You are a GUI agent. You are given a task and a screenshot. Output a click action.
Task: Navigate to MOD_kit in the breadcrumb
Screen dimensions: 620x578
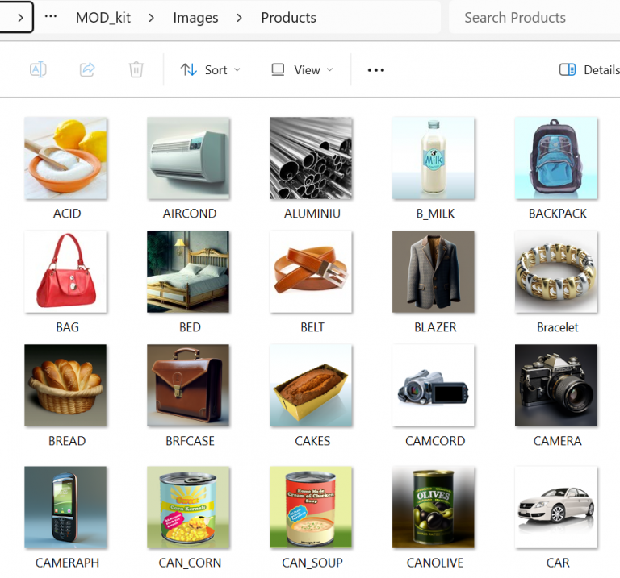(103, 18)
